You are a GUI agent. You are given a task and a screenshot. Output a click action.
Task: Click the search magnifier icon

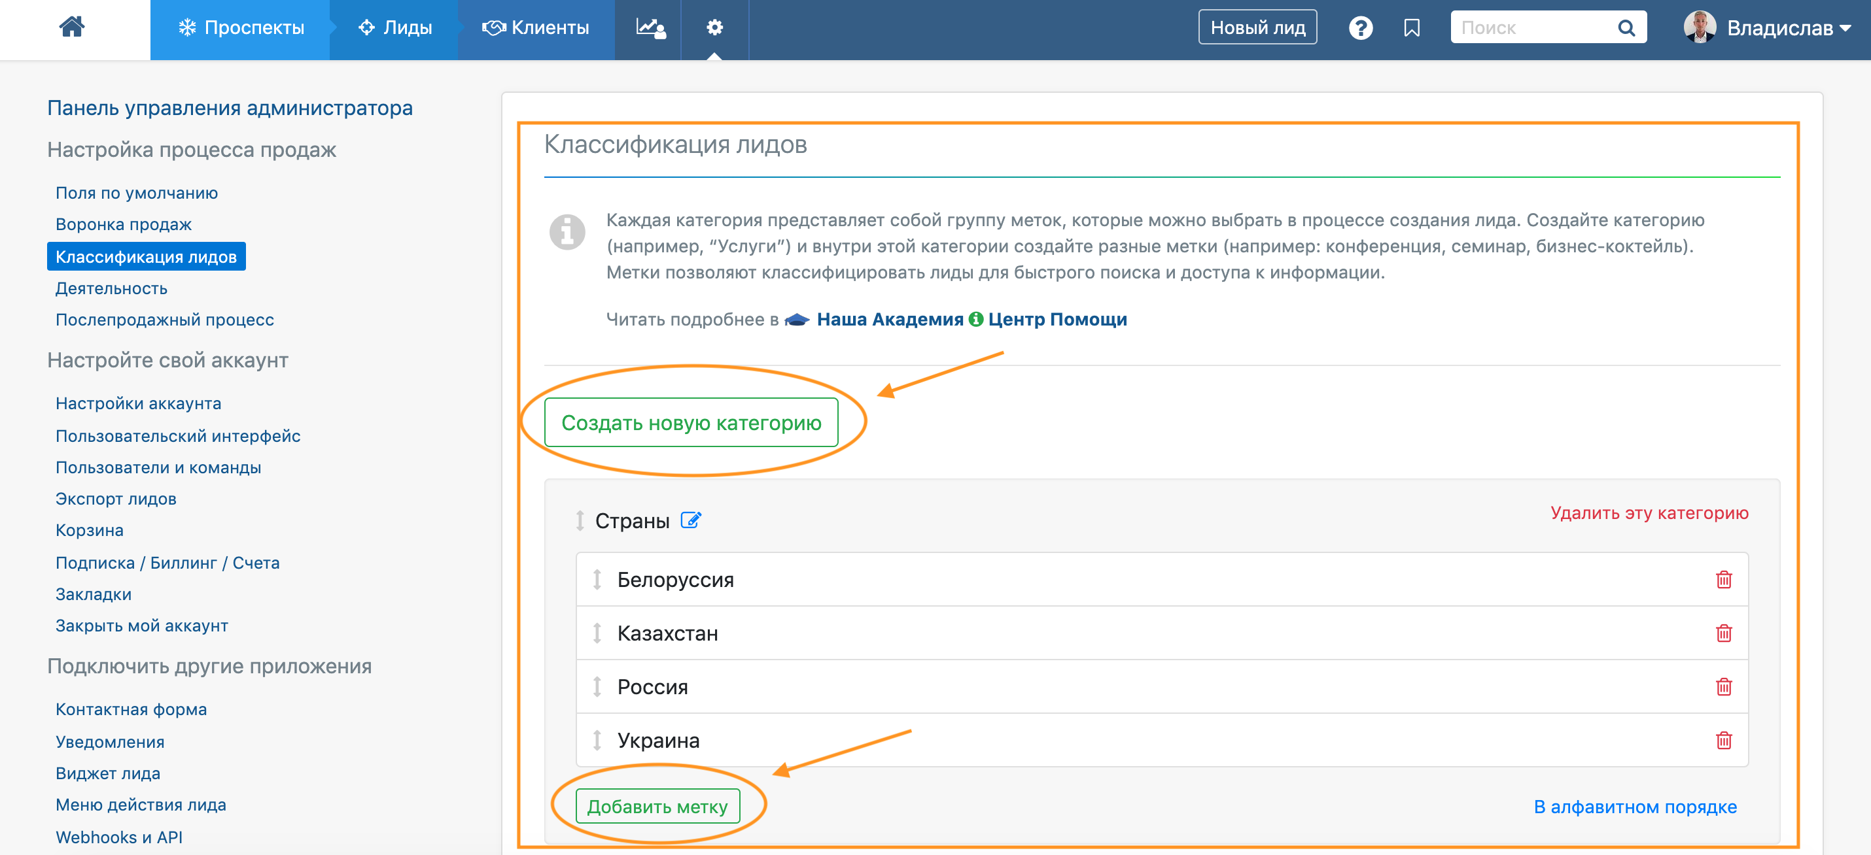tap(1626, 28)
